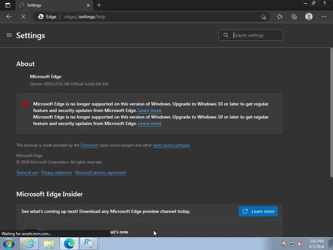The height and width of the screenshot is (250, 333).
Task: Click the Edge logo in address bar
Action: point(41,17)
